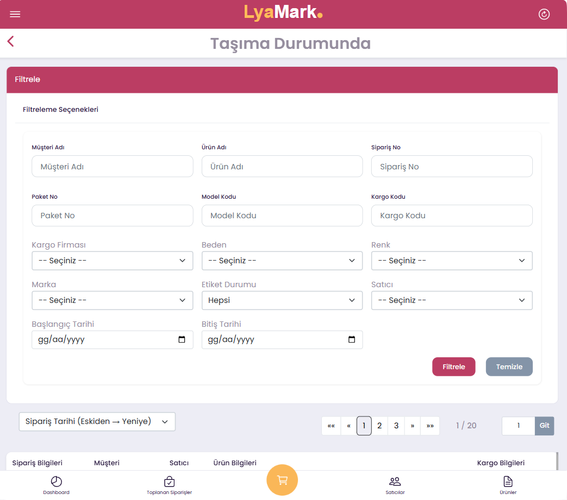Screen dimensions: 567x500
Task: Open the hamburger menu
Action: tap(15, 14)
